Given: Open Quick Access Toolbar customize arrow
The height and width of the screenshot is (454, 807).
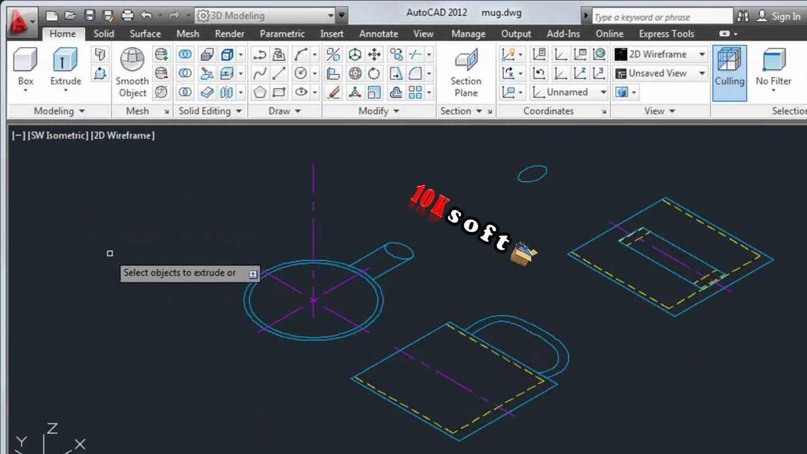Looking at the screenshot, I should (342, 16).
